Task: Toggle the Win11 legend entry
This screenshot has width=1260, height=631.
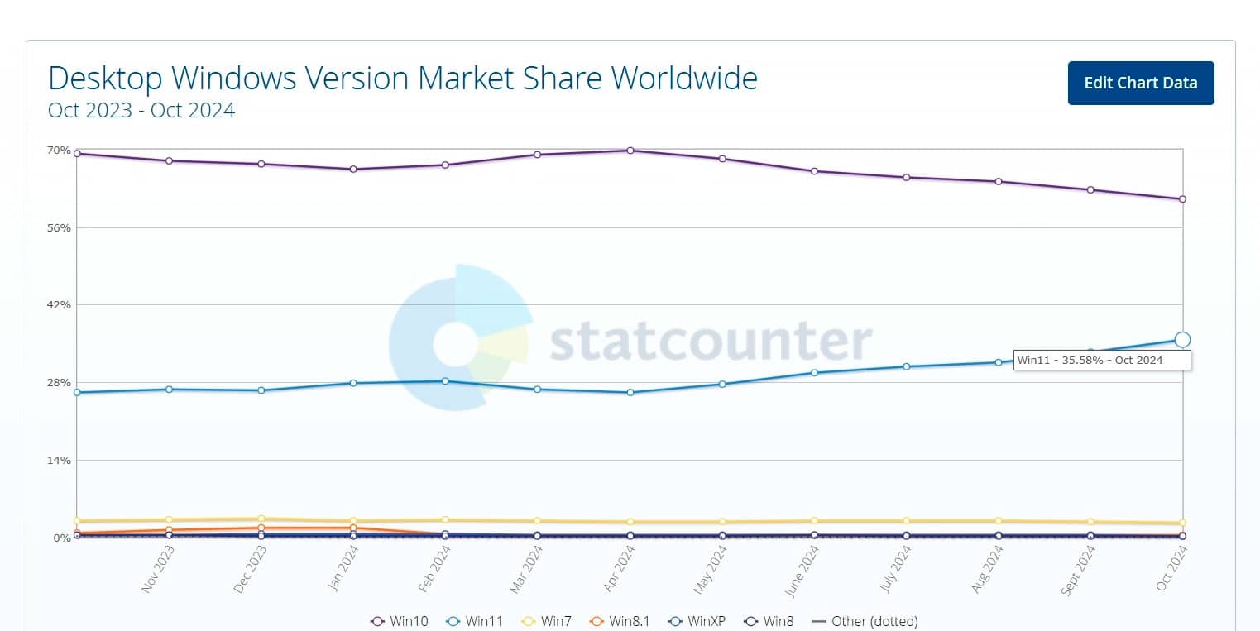Action: click(474, 621)
